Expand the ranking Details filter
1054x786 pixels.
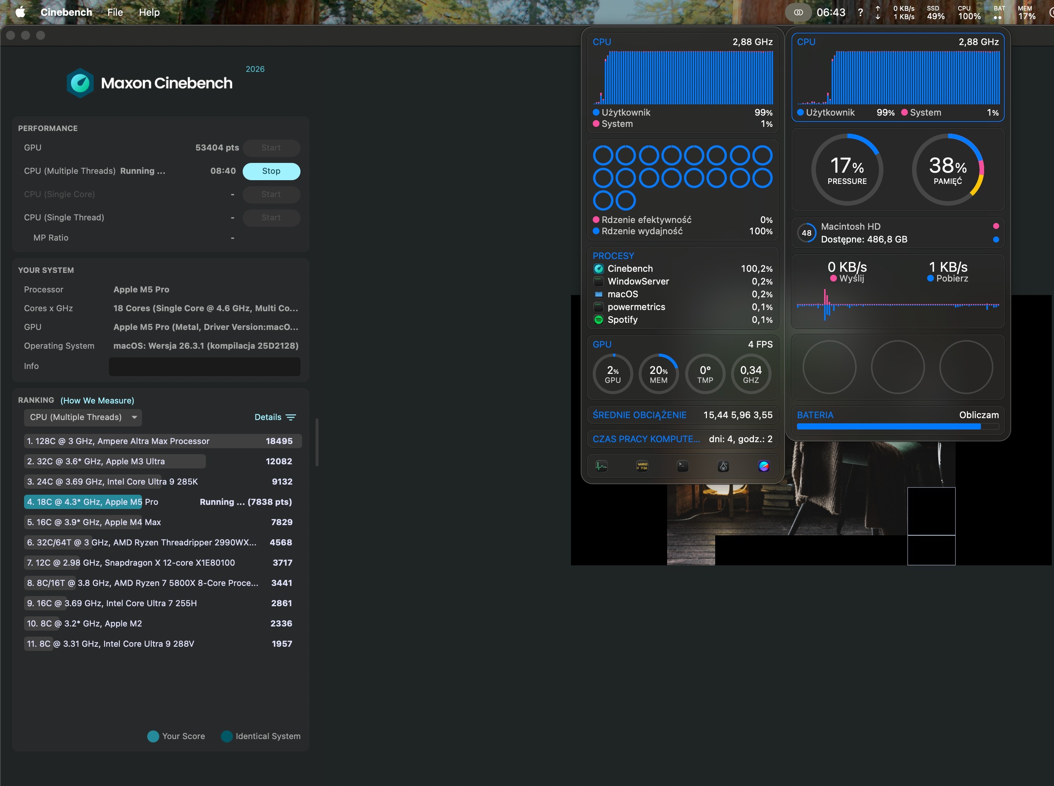click(x=275, y=417)
